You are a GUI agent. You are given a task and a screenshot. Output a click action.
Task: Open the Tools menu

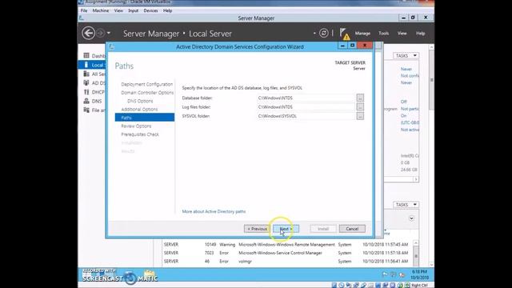click(384, 34)
